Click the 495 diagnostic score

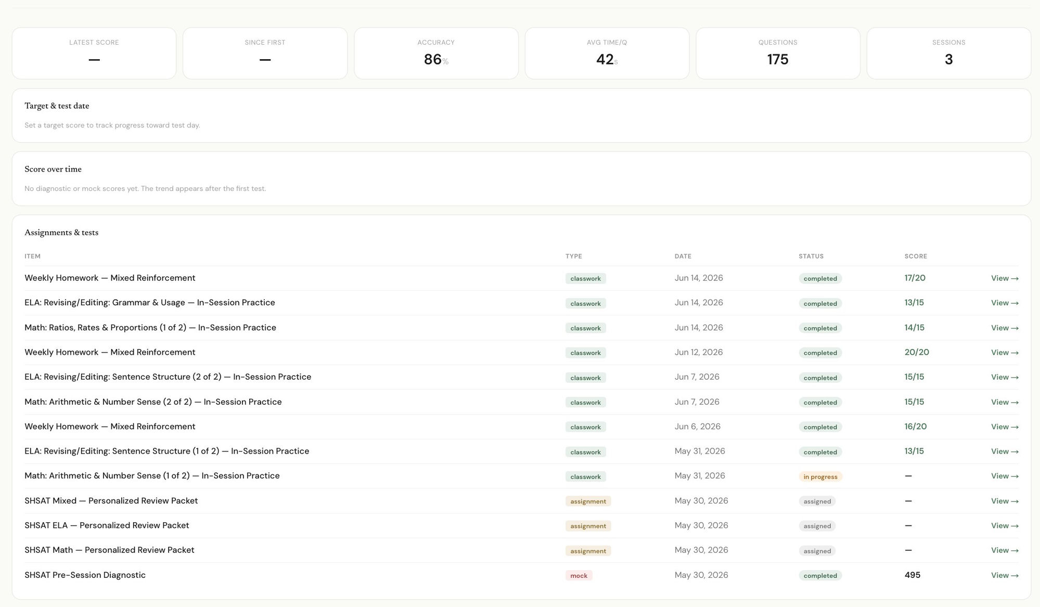point(912,575)
